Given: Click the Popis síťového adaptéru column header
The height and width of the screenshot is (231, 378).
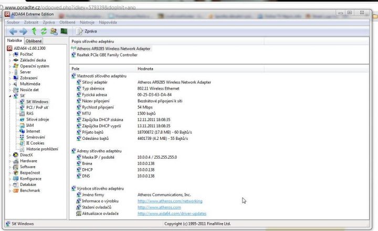Looking at the screenshot, I should pyautogui.click(x=166, y=41).
